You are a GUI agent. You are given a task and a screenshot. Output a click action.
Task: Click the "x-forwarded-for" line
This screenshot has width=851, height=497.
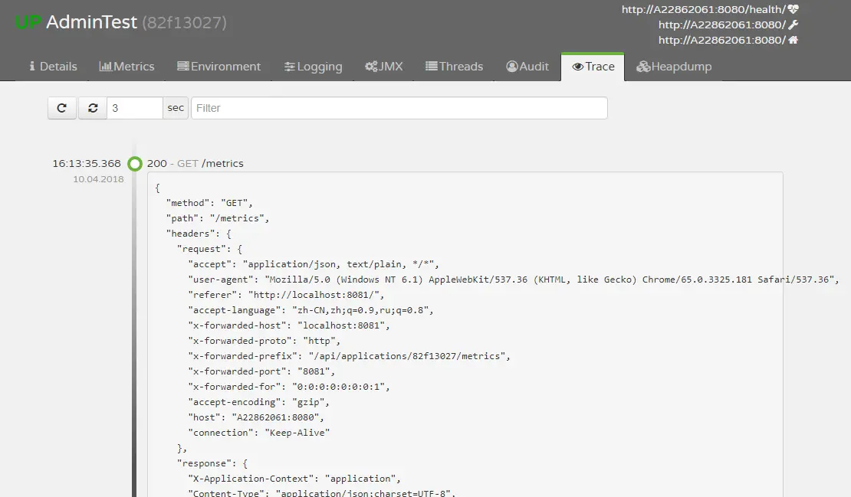pyautogui.click(x=289, y=387)
